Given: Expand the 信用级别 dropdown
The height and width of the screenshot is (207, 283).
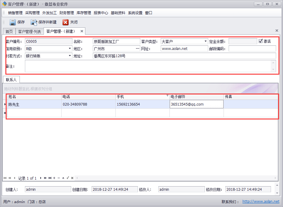Looking at the screenshot, I should (x=70, y=48).
